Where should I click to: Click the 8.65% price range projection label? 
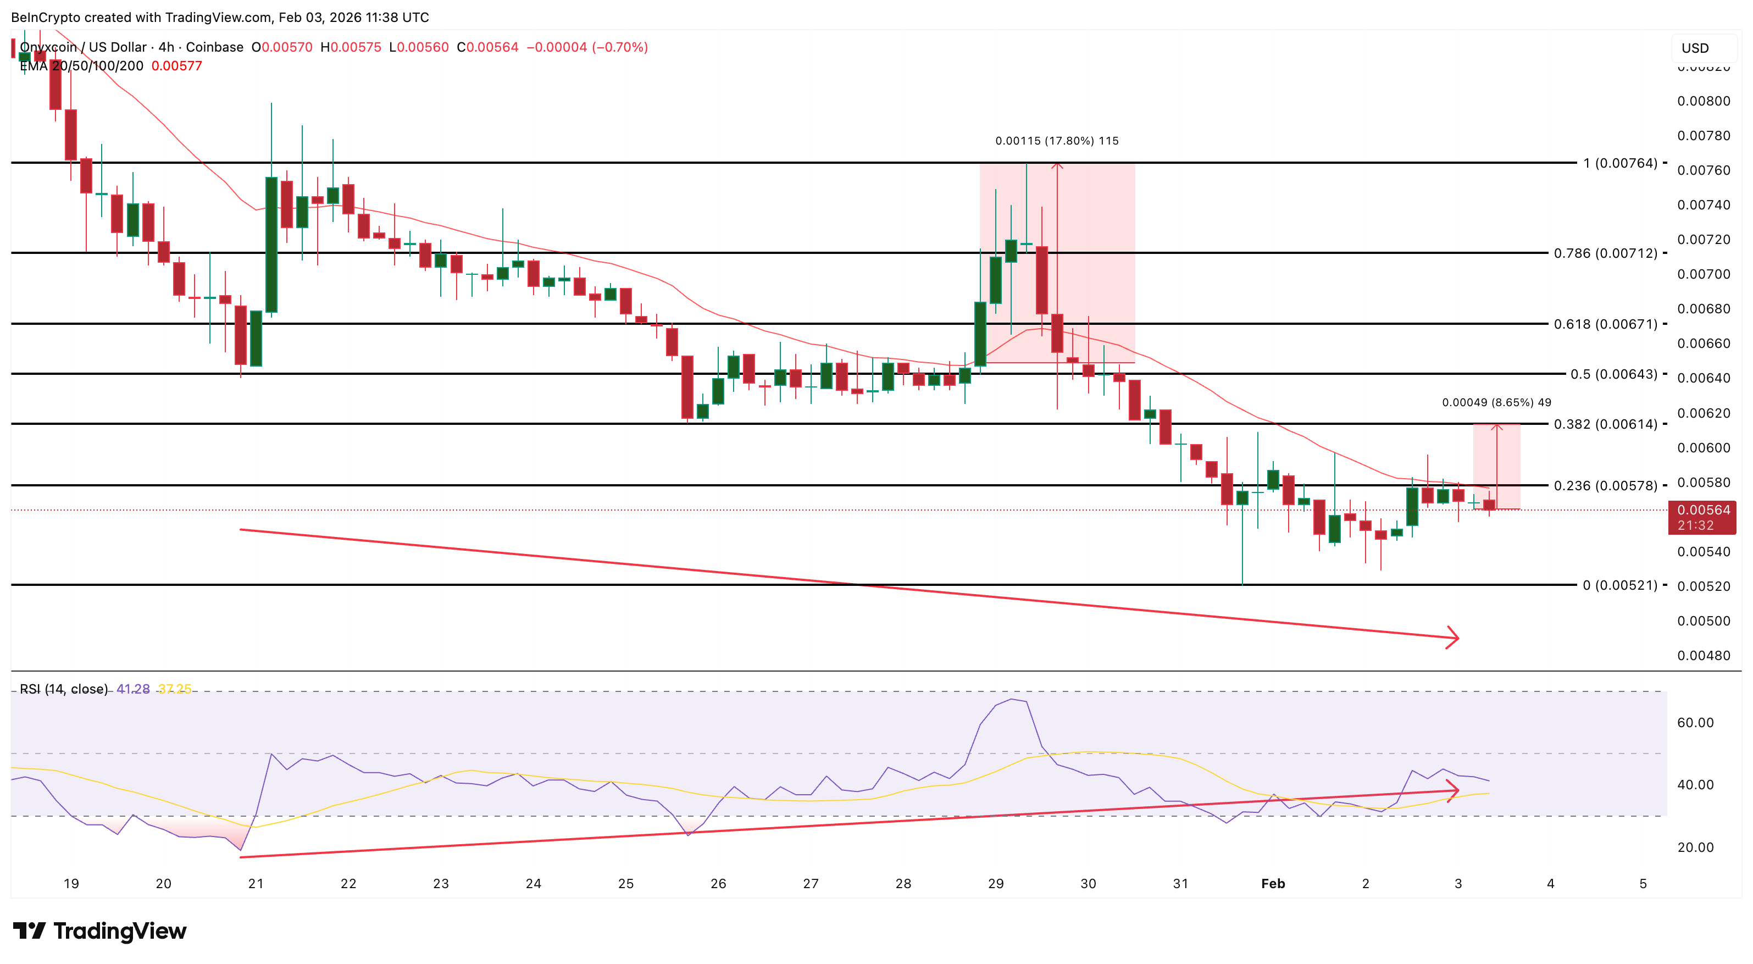point(1496,402)
